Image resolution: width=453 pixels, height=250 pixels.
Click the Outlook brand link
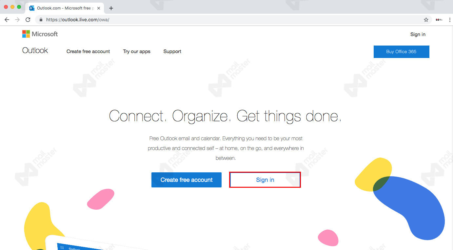pyautogui.click(x=35, y=50)
